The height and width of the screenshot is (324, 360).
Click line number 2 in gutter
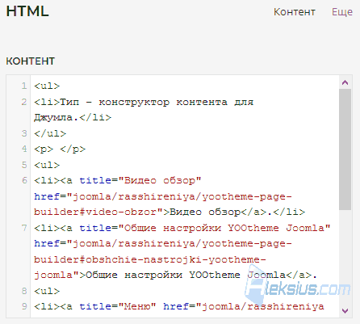click(24, 102)
